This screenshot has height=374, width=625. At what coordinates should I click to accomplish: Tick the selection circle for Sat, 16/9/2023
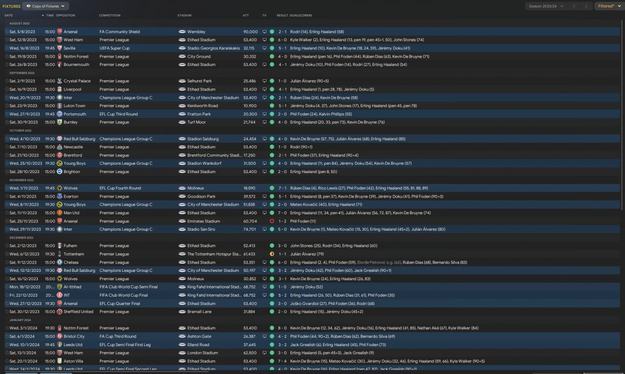[7, 89]
